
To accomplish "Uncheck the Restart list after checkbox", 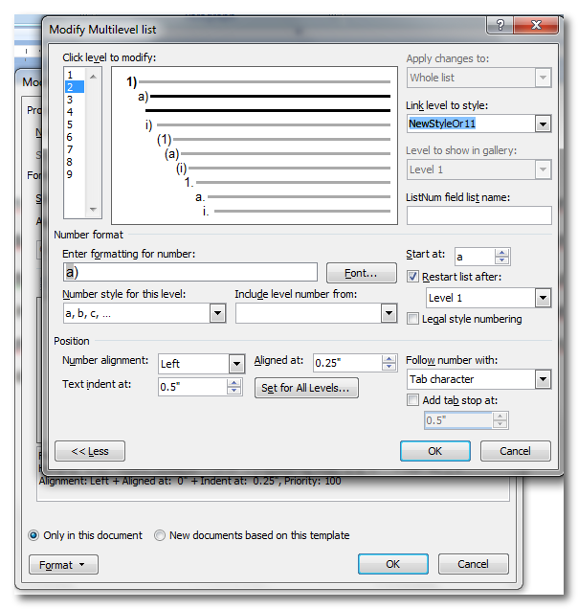I will coord(413,278).
